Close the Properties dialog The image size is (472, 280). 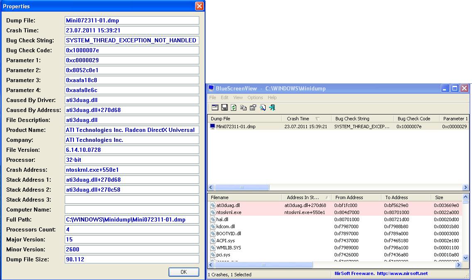(x=199, y=6)
